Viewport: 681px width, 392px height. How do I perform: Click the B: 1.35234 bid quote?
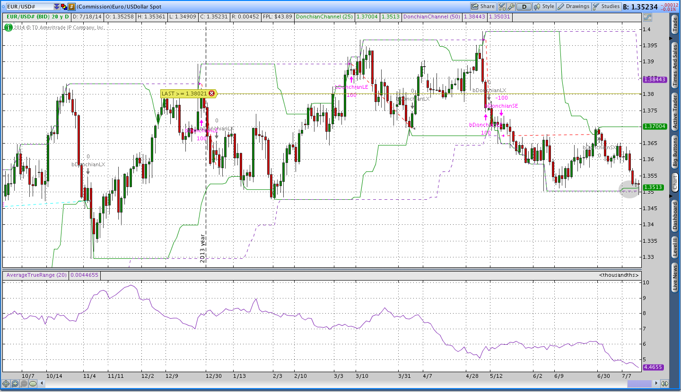(640, 7)
